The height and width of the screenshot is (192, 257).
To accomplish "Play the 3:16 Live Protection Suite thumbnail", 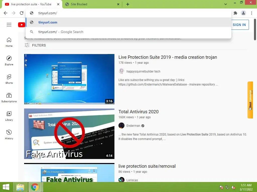I will point(69,79).
